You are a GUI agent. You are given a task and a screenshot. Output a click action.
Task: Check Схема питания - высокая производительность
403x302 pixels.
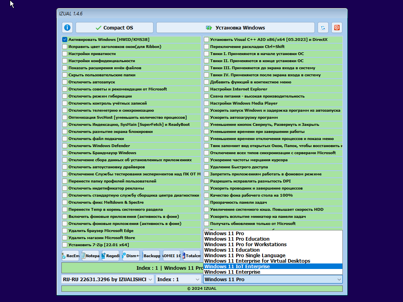[x=206, y=96]
